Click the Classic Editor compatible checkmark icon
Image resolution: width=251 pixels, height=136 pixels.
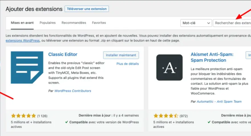click(x=66, y=122)
